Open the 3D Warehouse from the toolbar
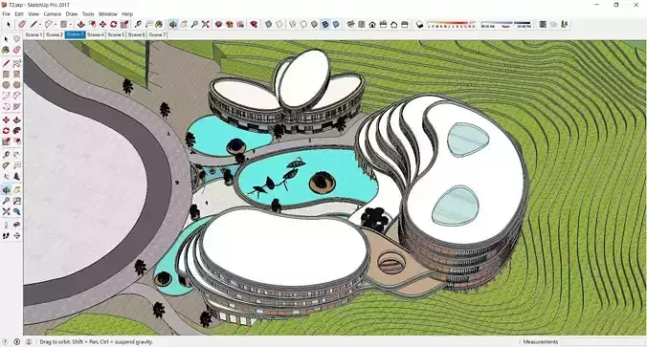Image resolution: width=647 pixels, height=347 pixels. 218,24
